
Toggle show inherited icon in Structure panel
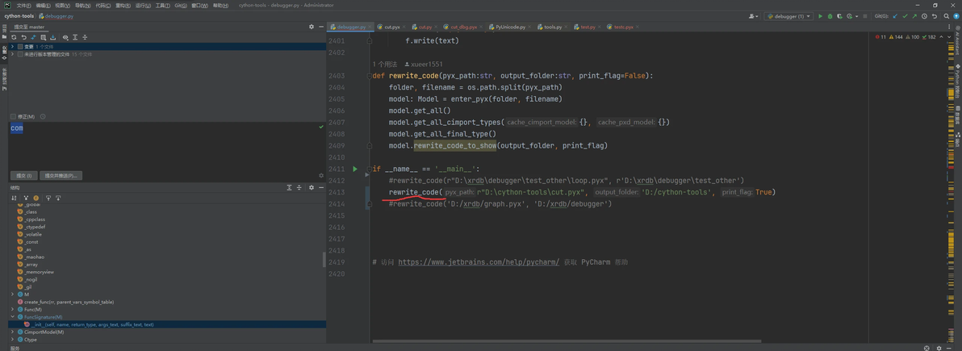(26, 198)
